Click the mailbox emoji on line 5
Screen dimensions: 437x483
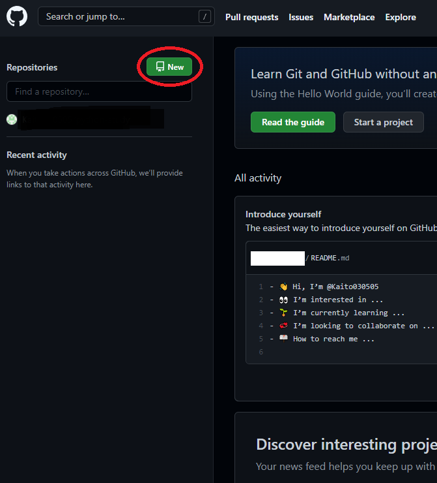click(283, 339)
